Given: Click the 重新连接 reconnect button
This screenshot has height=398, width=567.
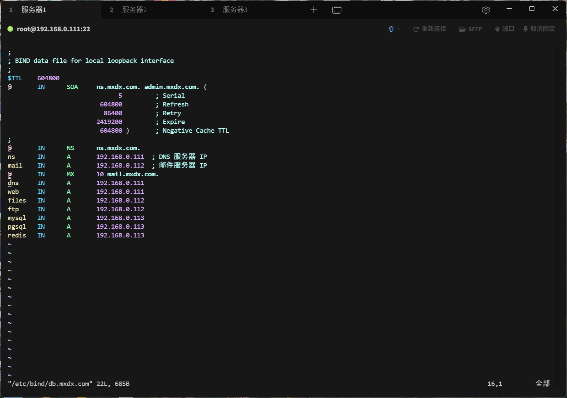Looking at the screenshot, I should 430,29.
